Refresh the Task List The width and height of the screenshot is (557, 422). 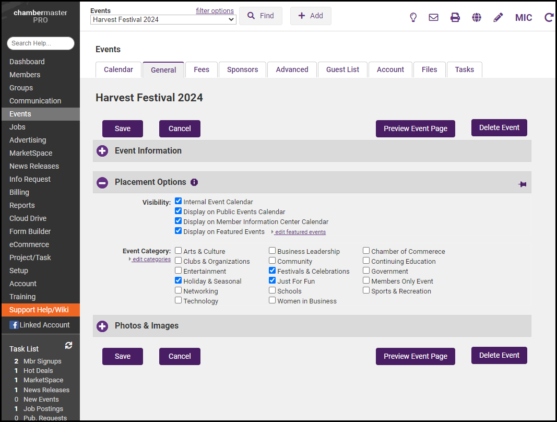coord(68,346)
